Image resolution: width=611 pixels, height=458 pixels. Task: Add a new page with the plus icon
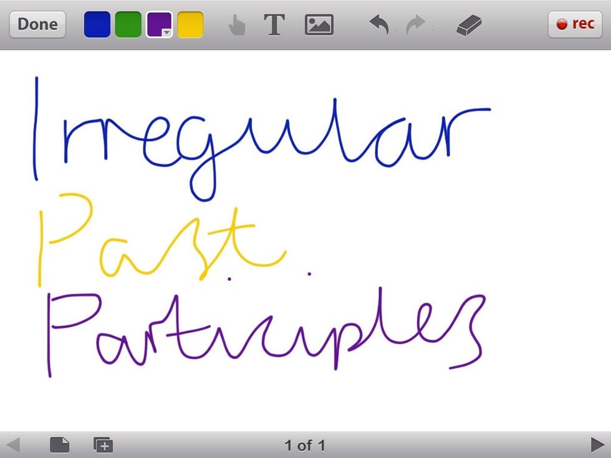(x=103, y=444)
